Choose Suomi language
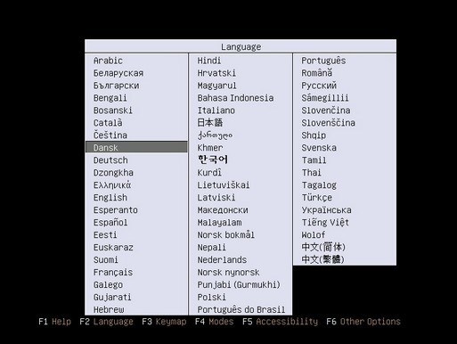This screenshot has height=344, width=457. [106, 260]
